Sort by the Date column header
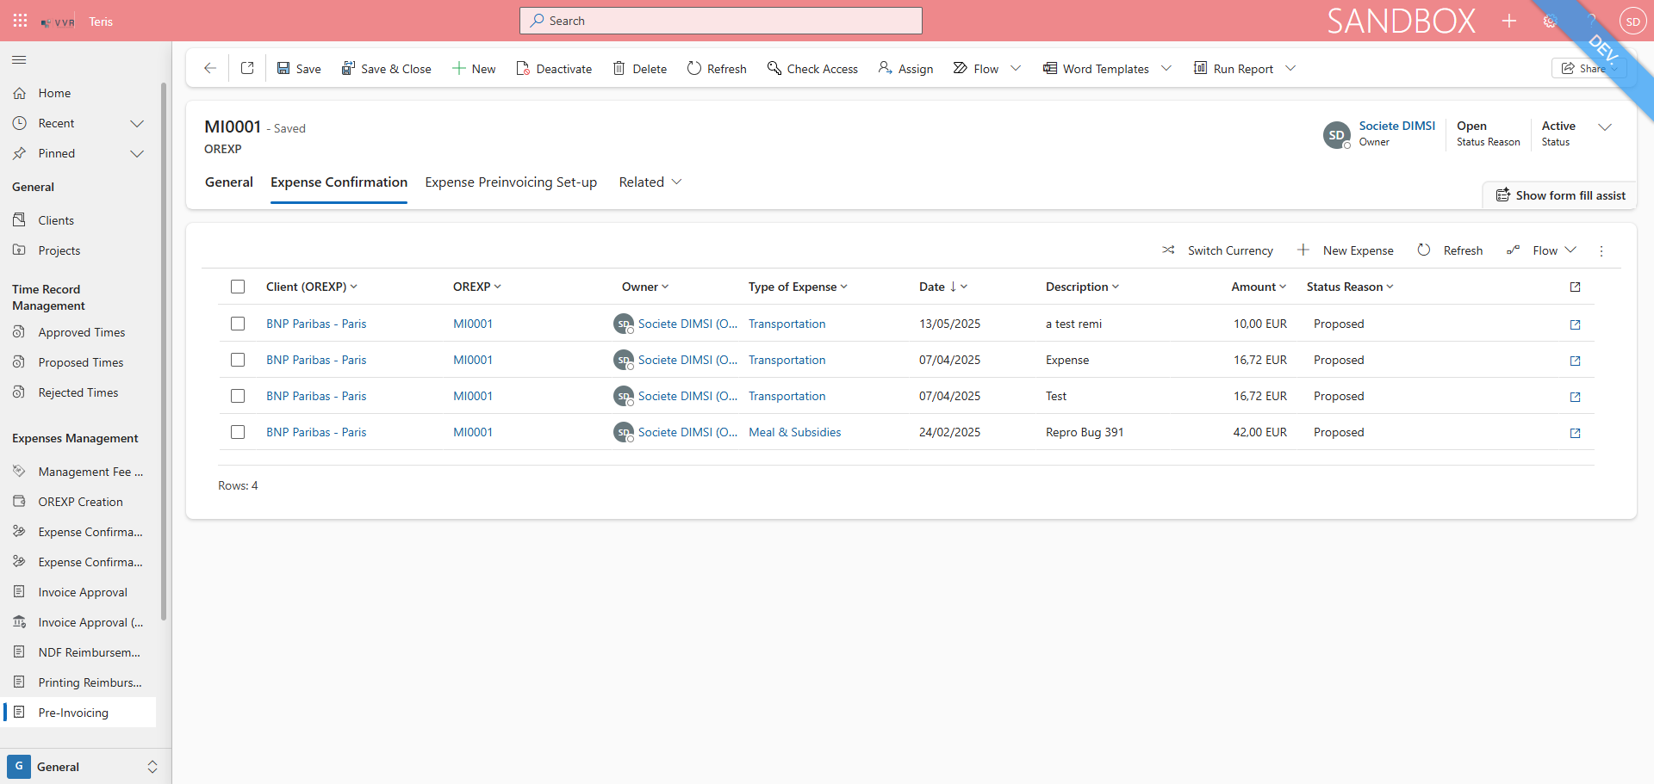The height and width of the screenshot is (784, 1654). coord(942,287)
